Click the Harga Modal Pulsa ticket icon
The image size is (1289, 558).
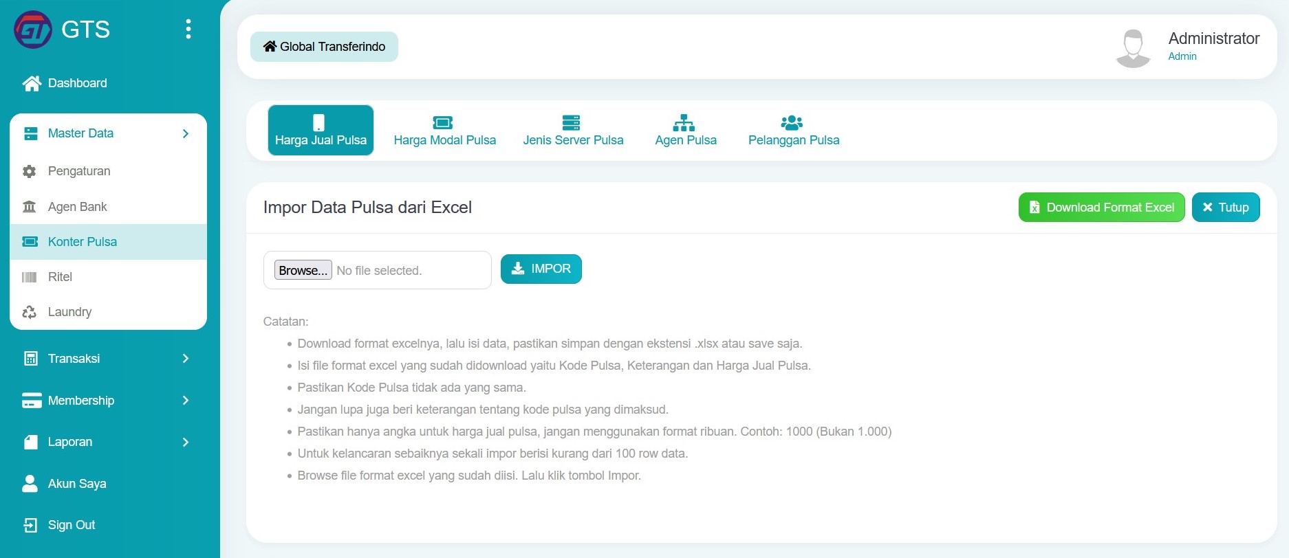(x=442, y=123)
